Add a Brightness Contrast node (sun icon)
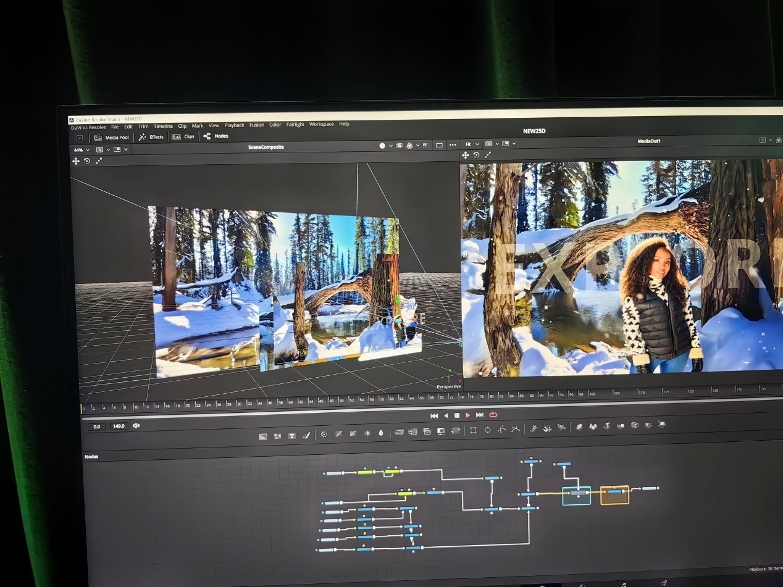 (367, 434)
